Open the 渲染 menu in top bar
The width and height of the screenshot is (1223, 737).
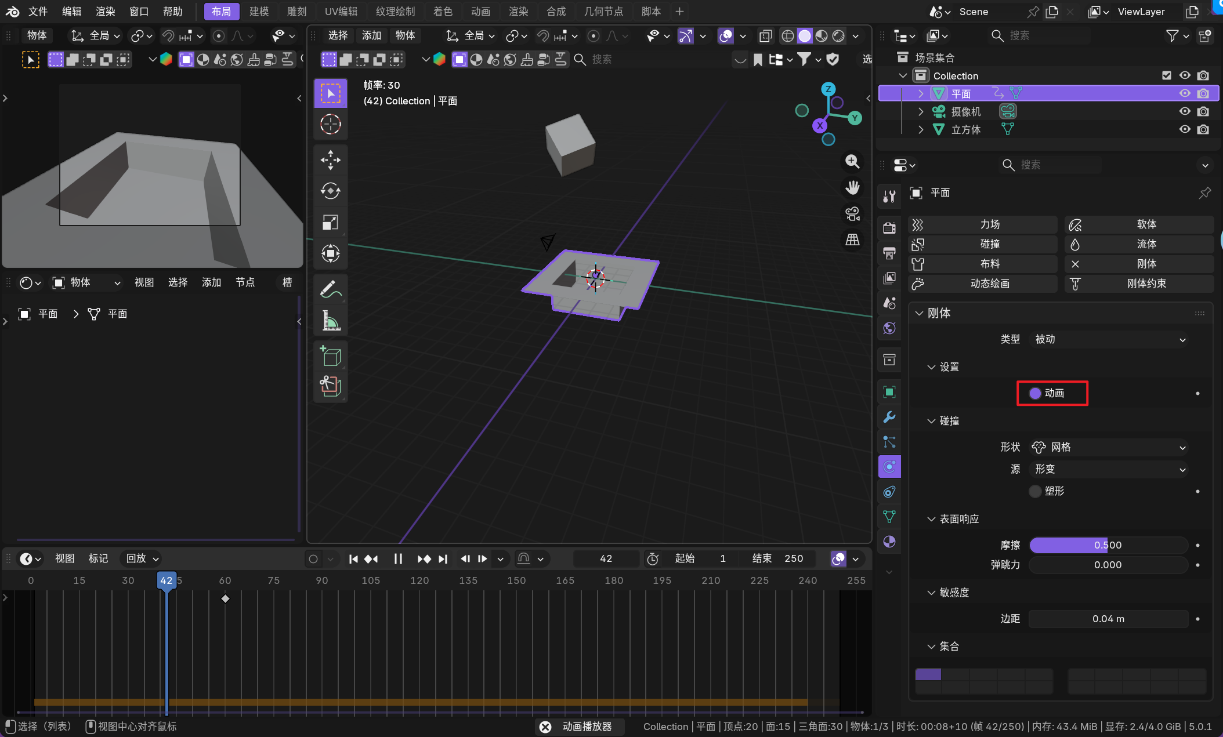[106, 12]
